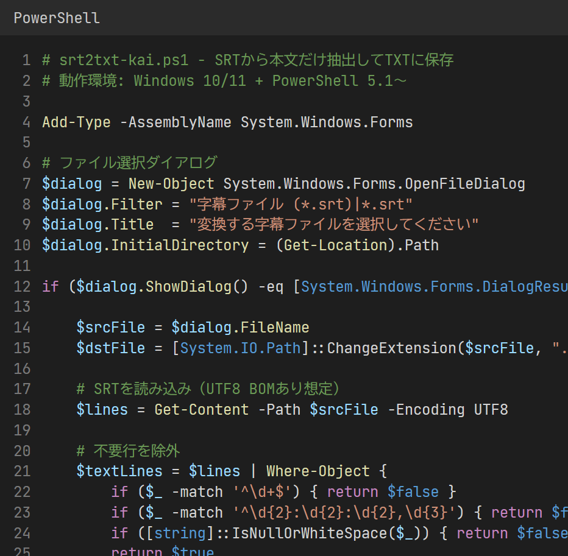Click the '変換する字幕ファイルを選択してください' string
Image resolution: width=568 pixels, height=556 pixels.
point(334,225)
